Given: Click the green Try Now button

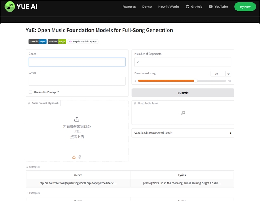Looking at the screenshot, I should [x=245, y=7].
